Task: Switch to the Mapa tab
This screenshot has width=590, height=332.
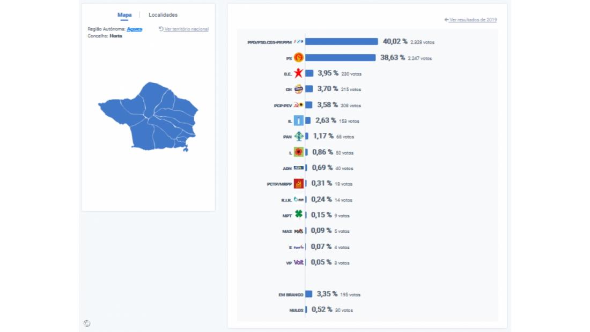Action: pyautogui.click(x=124, y=15)
